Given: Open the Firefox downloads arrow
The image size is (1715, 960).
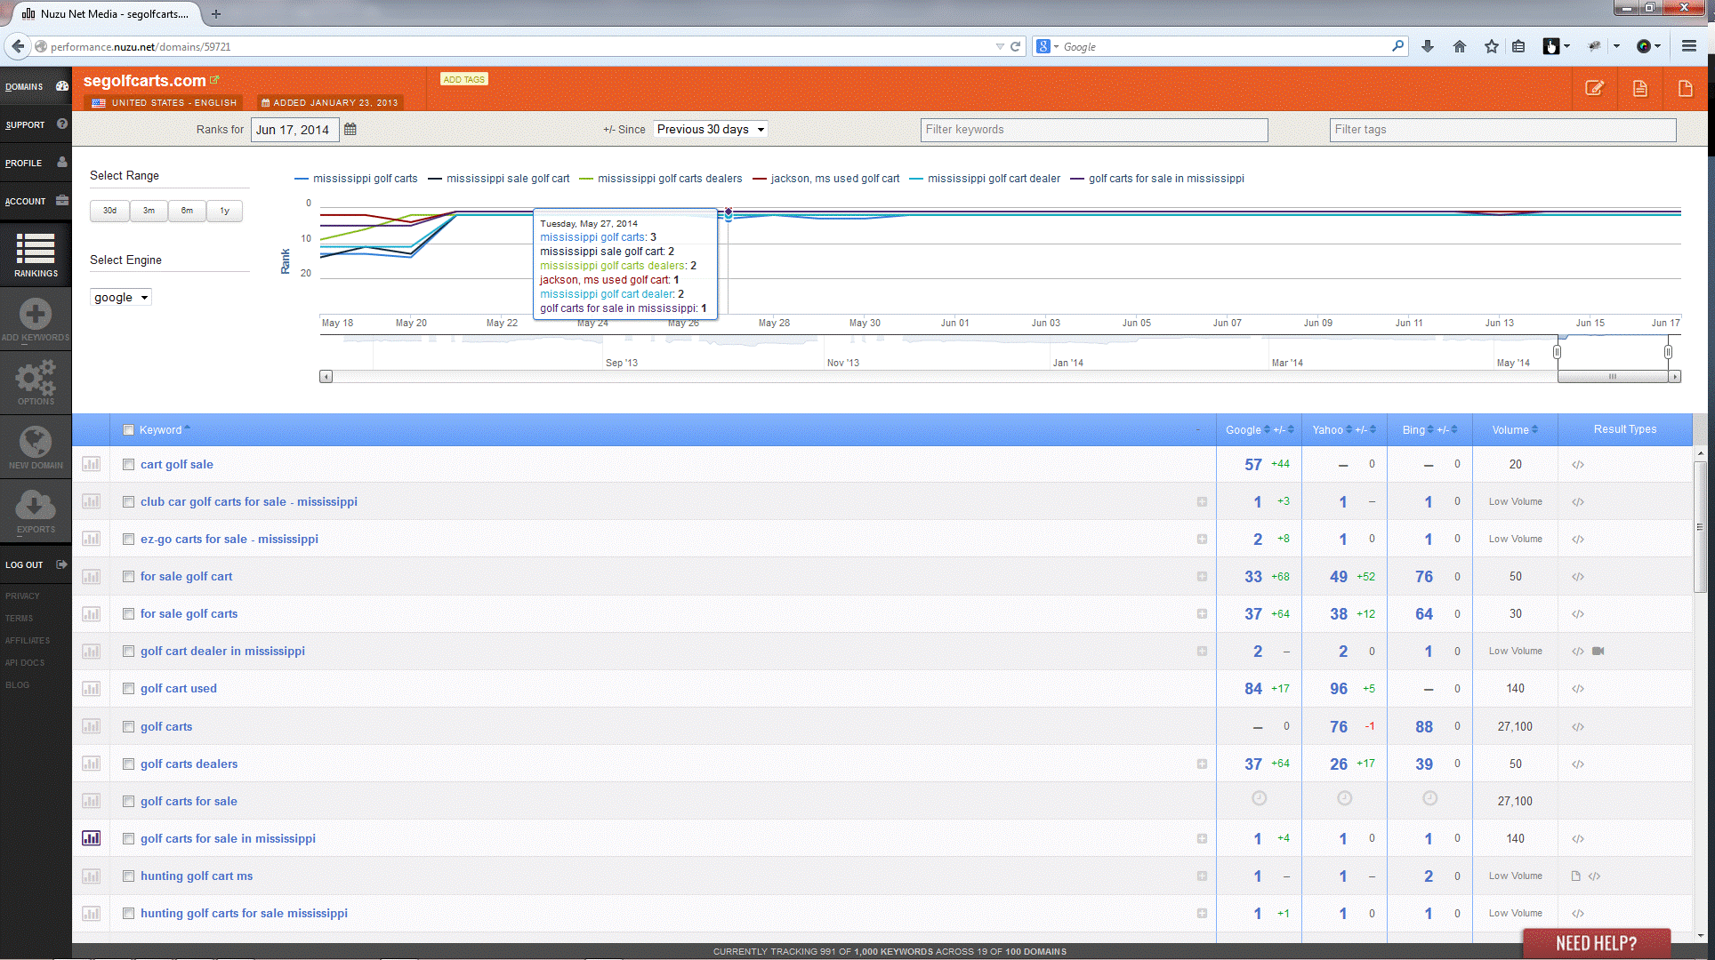Looking at the screenshot, I should point(1428,46).
